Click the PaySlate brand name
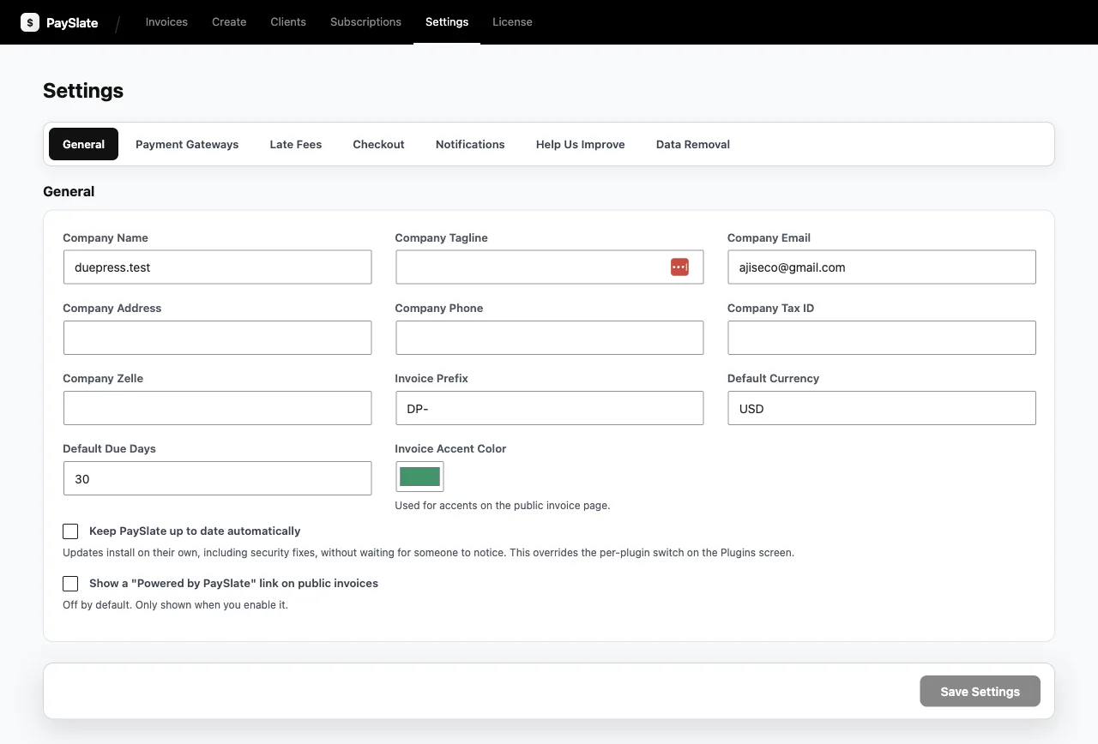The image size is (1098, 744). pos(72,23)
